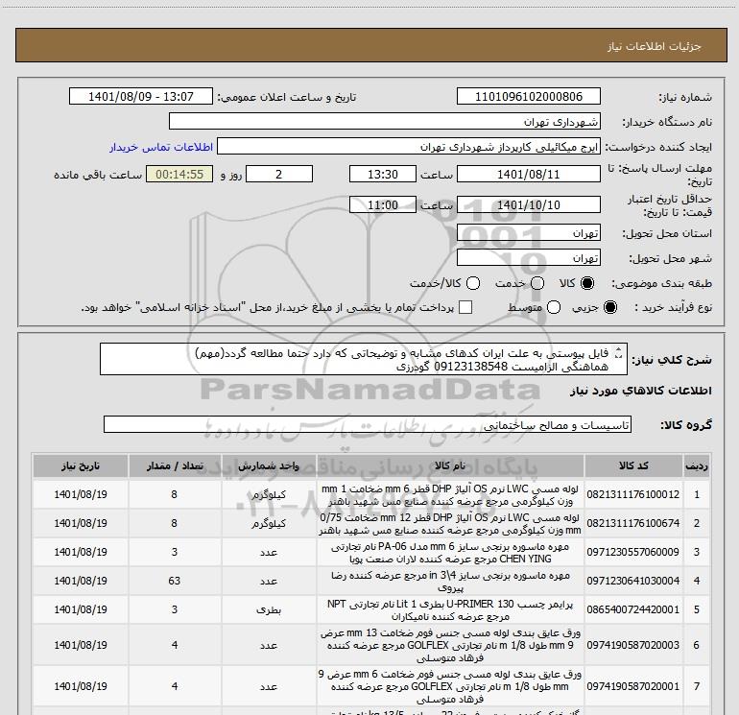The height and width of the screenshot is (715, 739).
Task: Choose the 'متوسط' purchase type radio button
Action: pyautogui.click(x=554, y=307)
